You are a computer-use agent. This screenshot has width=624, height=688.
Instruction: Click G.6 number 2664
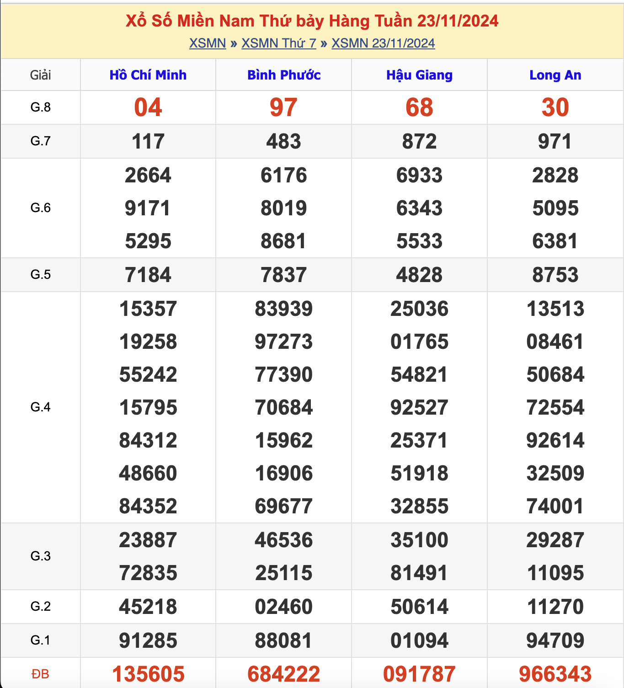click(148, 175)
